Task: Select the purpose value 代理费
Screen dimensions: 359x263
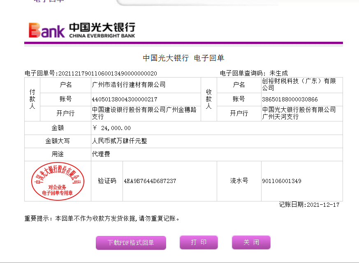Action: pyautogui.click(x=101, y=154)
